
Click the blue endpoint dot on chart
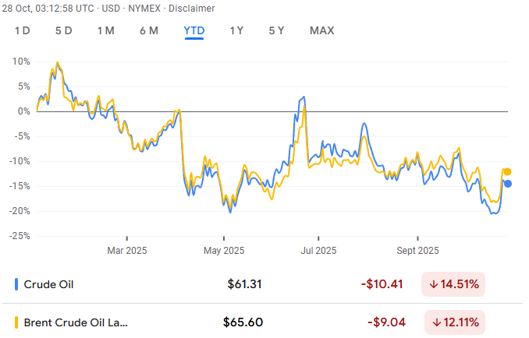pos(508,184)
